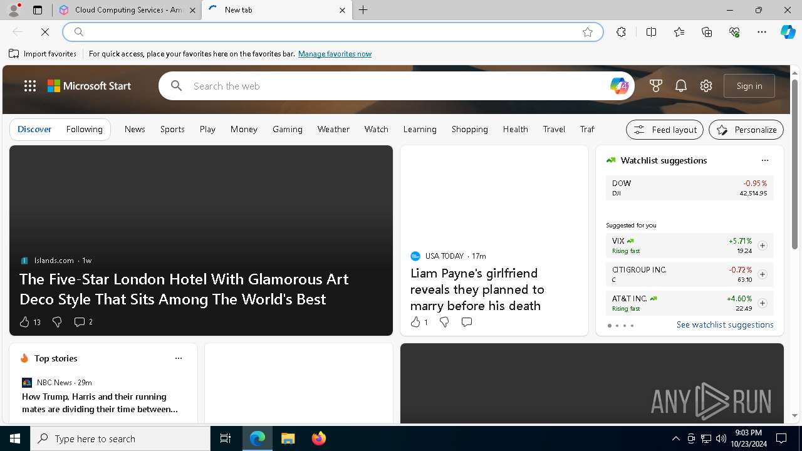Open Favorites star-list icon in toolbar
Screen dimensions: 802x451
point(679,32)
